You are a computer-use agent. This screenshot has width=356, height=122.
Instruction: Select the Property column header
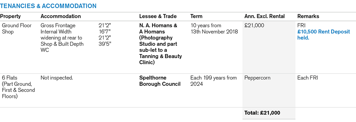point(10,16)
